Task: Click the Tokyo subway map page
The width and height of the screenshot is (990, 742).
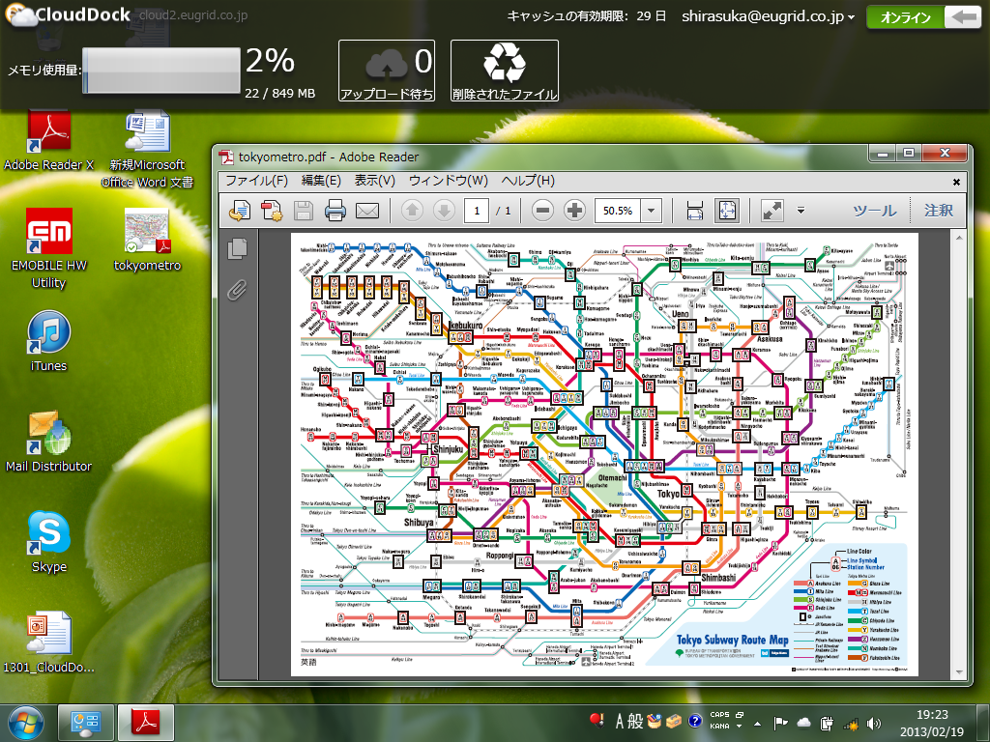Action: (604, 454)
